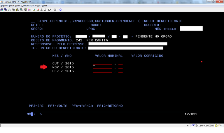Click the DEZ / 2016 valor nominal field

tap(102, 71)
